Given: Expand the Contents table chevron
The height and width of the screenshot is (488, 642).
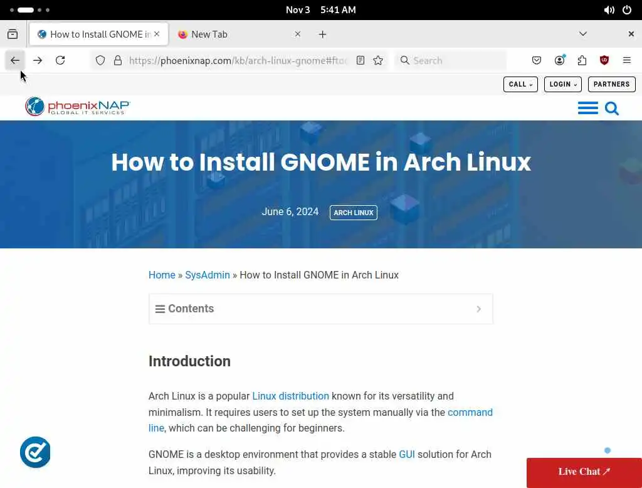Looking at the screenshot, I should pos(478,309).
